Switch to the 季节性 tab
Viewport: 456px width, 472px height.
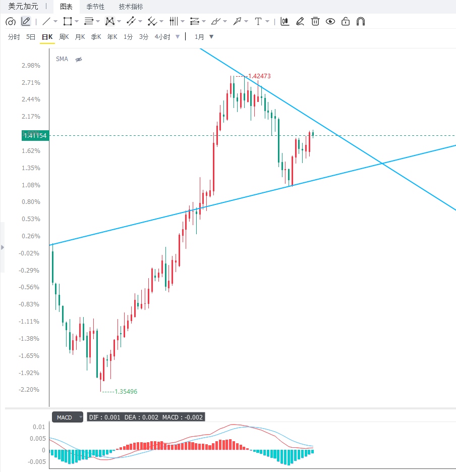coord(95,7)
